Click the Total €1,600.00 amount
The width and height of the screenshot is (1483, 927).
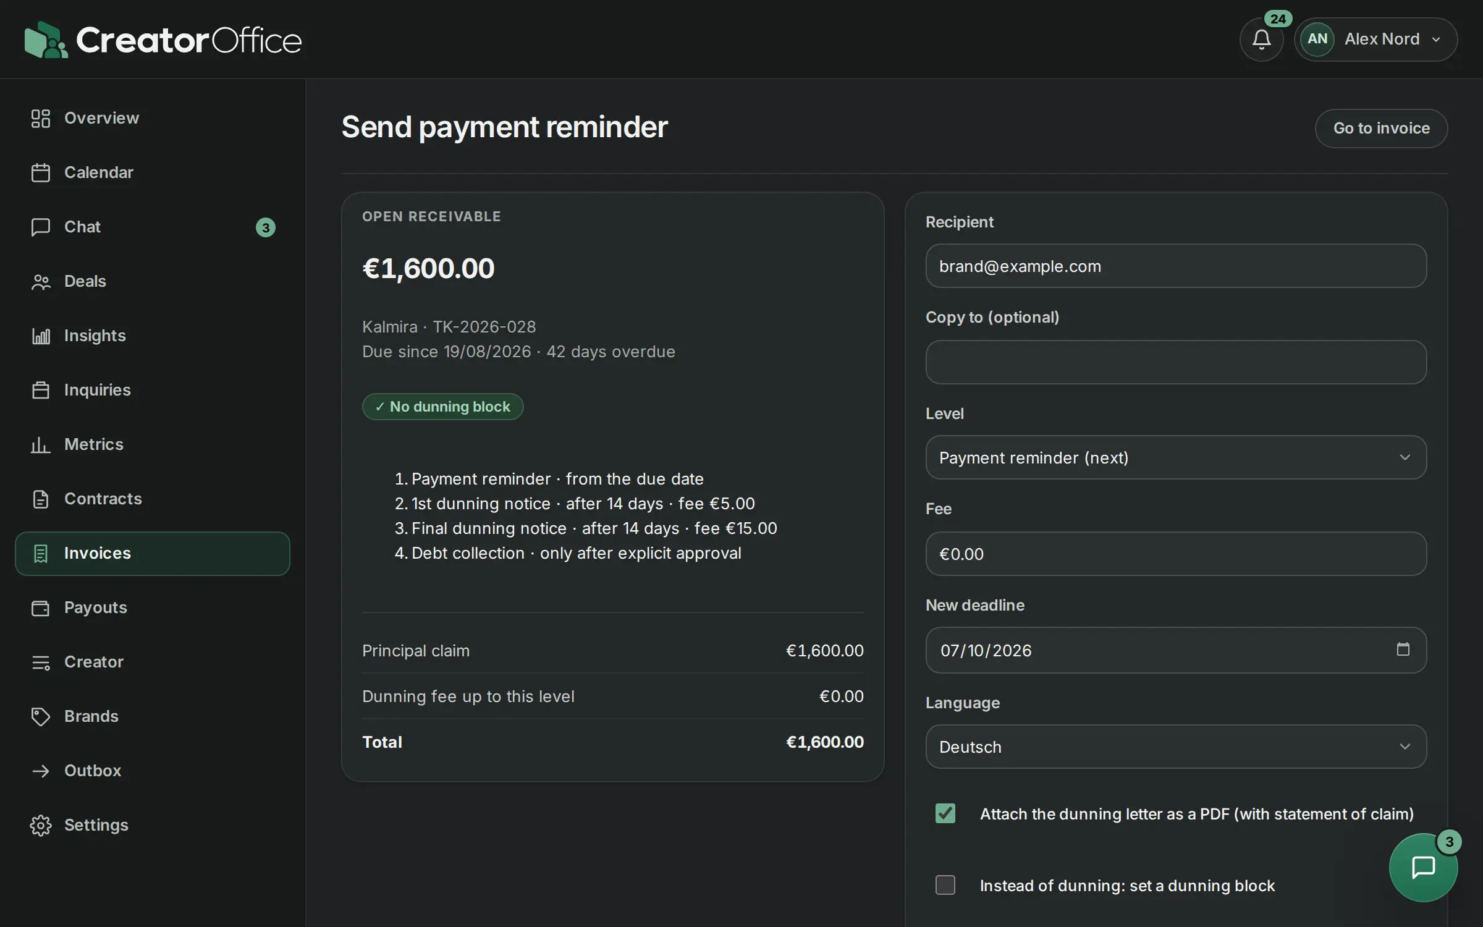pyautogui.click(x=825, y=742)
